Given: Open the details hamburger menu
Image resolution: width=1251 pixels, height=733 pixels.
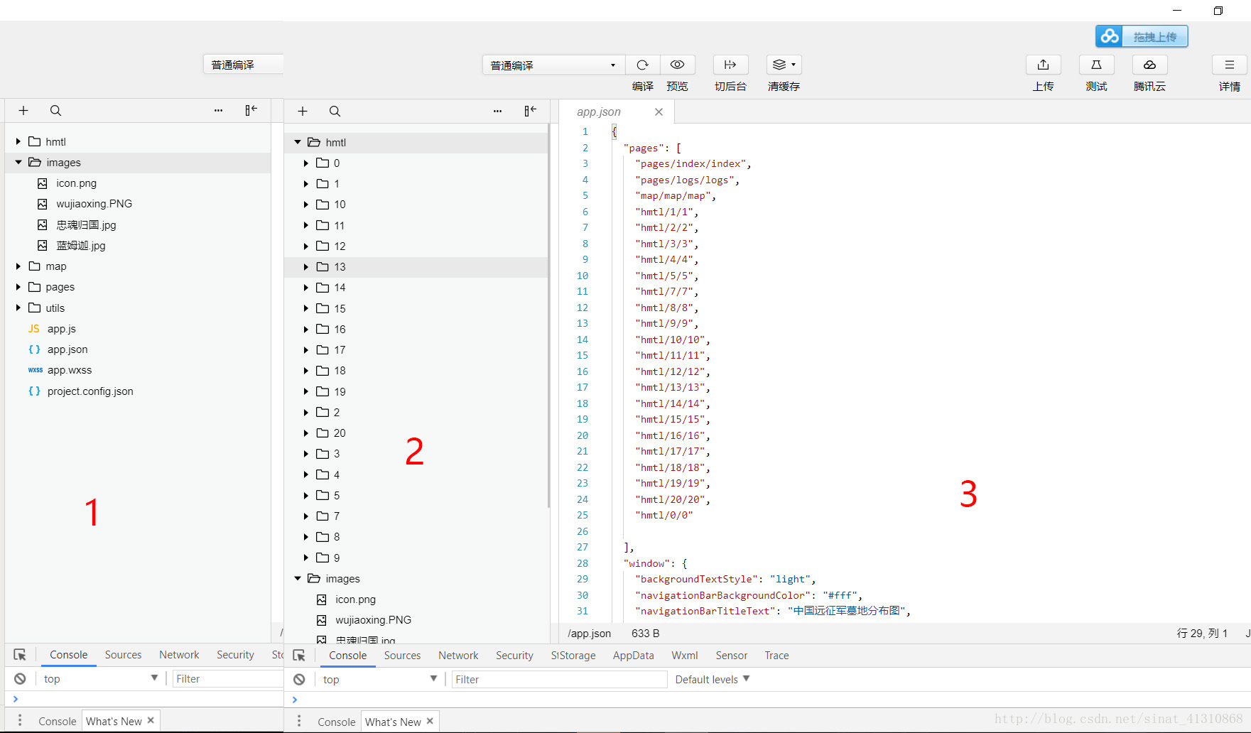Looking at the screenshot, I should [x=1229, y=65].
